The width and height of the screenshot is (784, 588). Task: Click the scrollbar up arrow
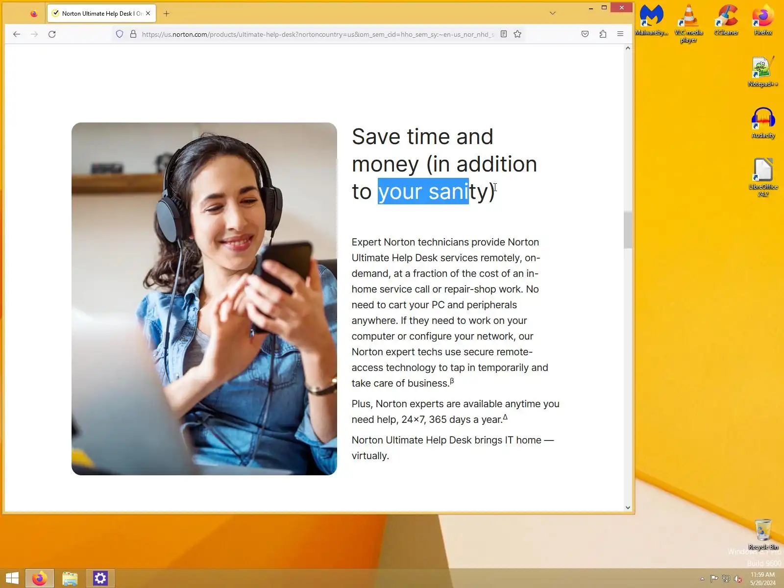point(628,49)
